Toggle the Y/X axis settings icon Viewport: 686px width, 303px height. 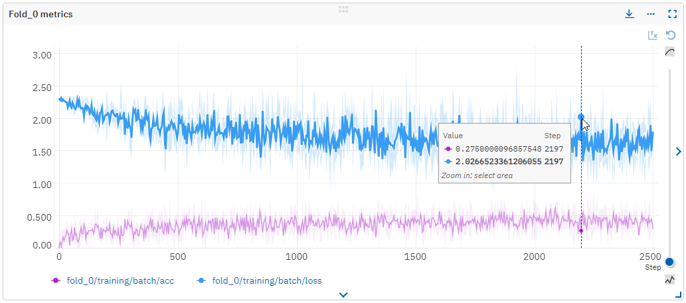tap(653, 35)
